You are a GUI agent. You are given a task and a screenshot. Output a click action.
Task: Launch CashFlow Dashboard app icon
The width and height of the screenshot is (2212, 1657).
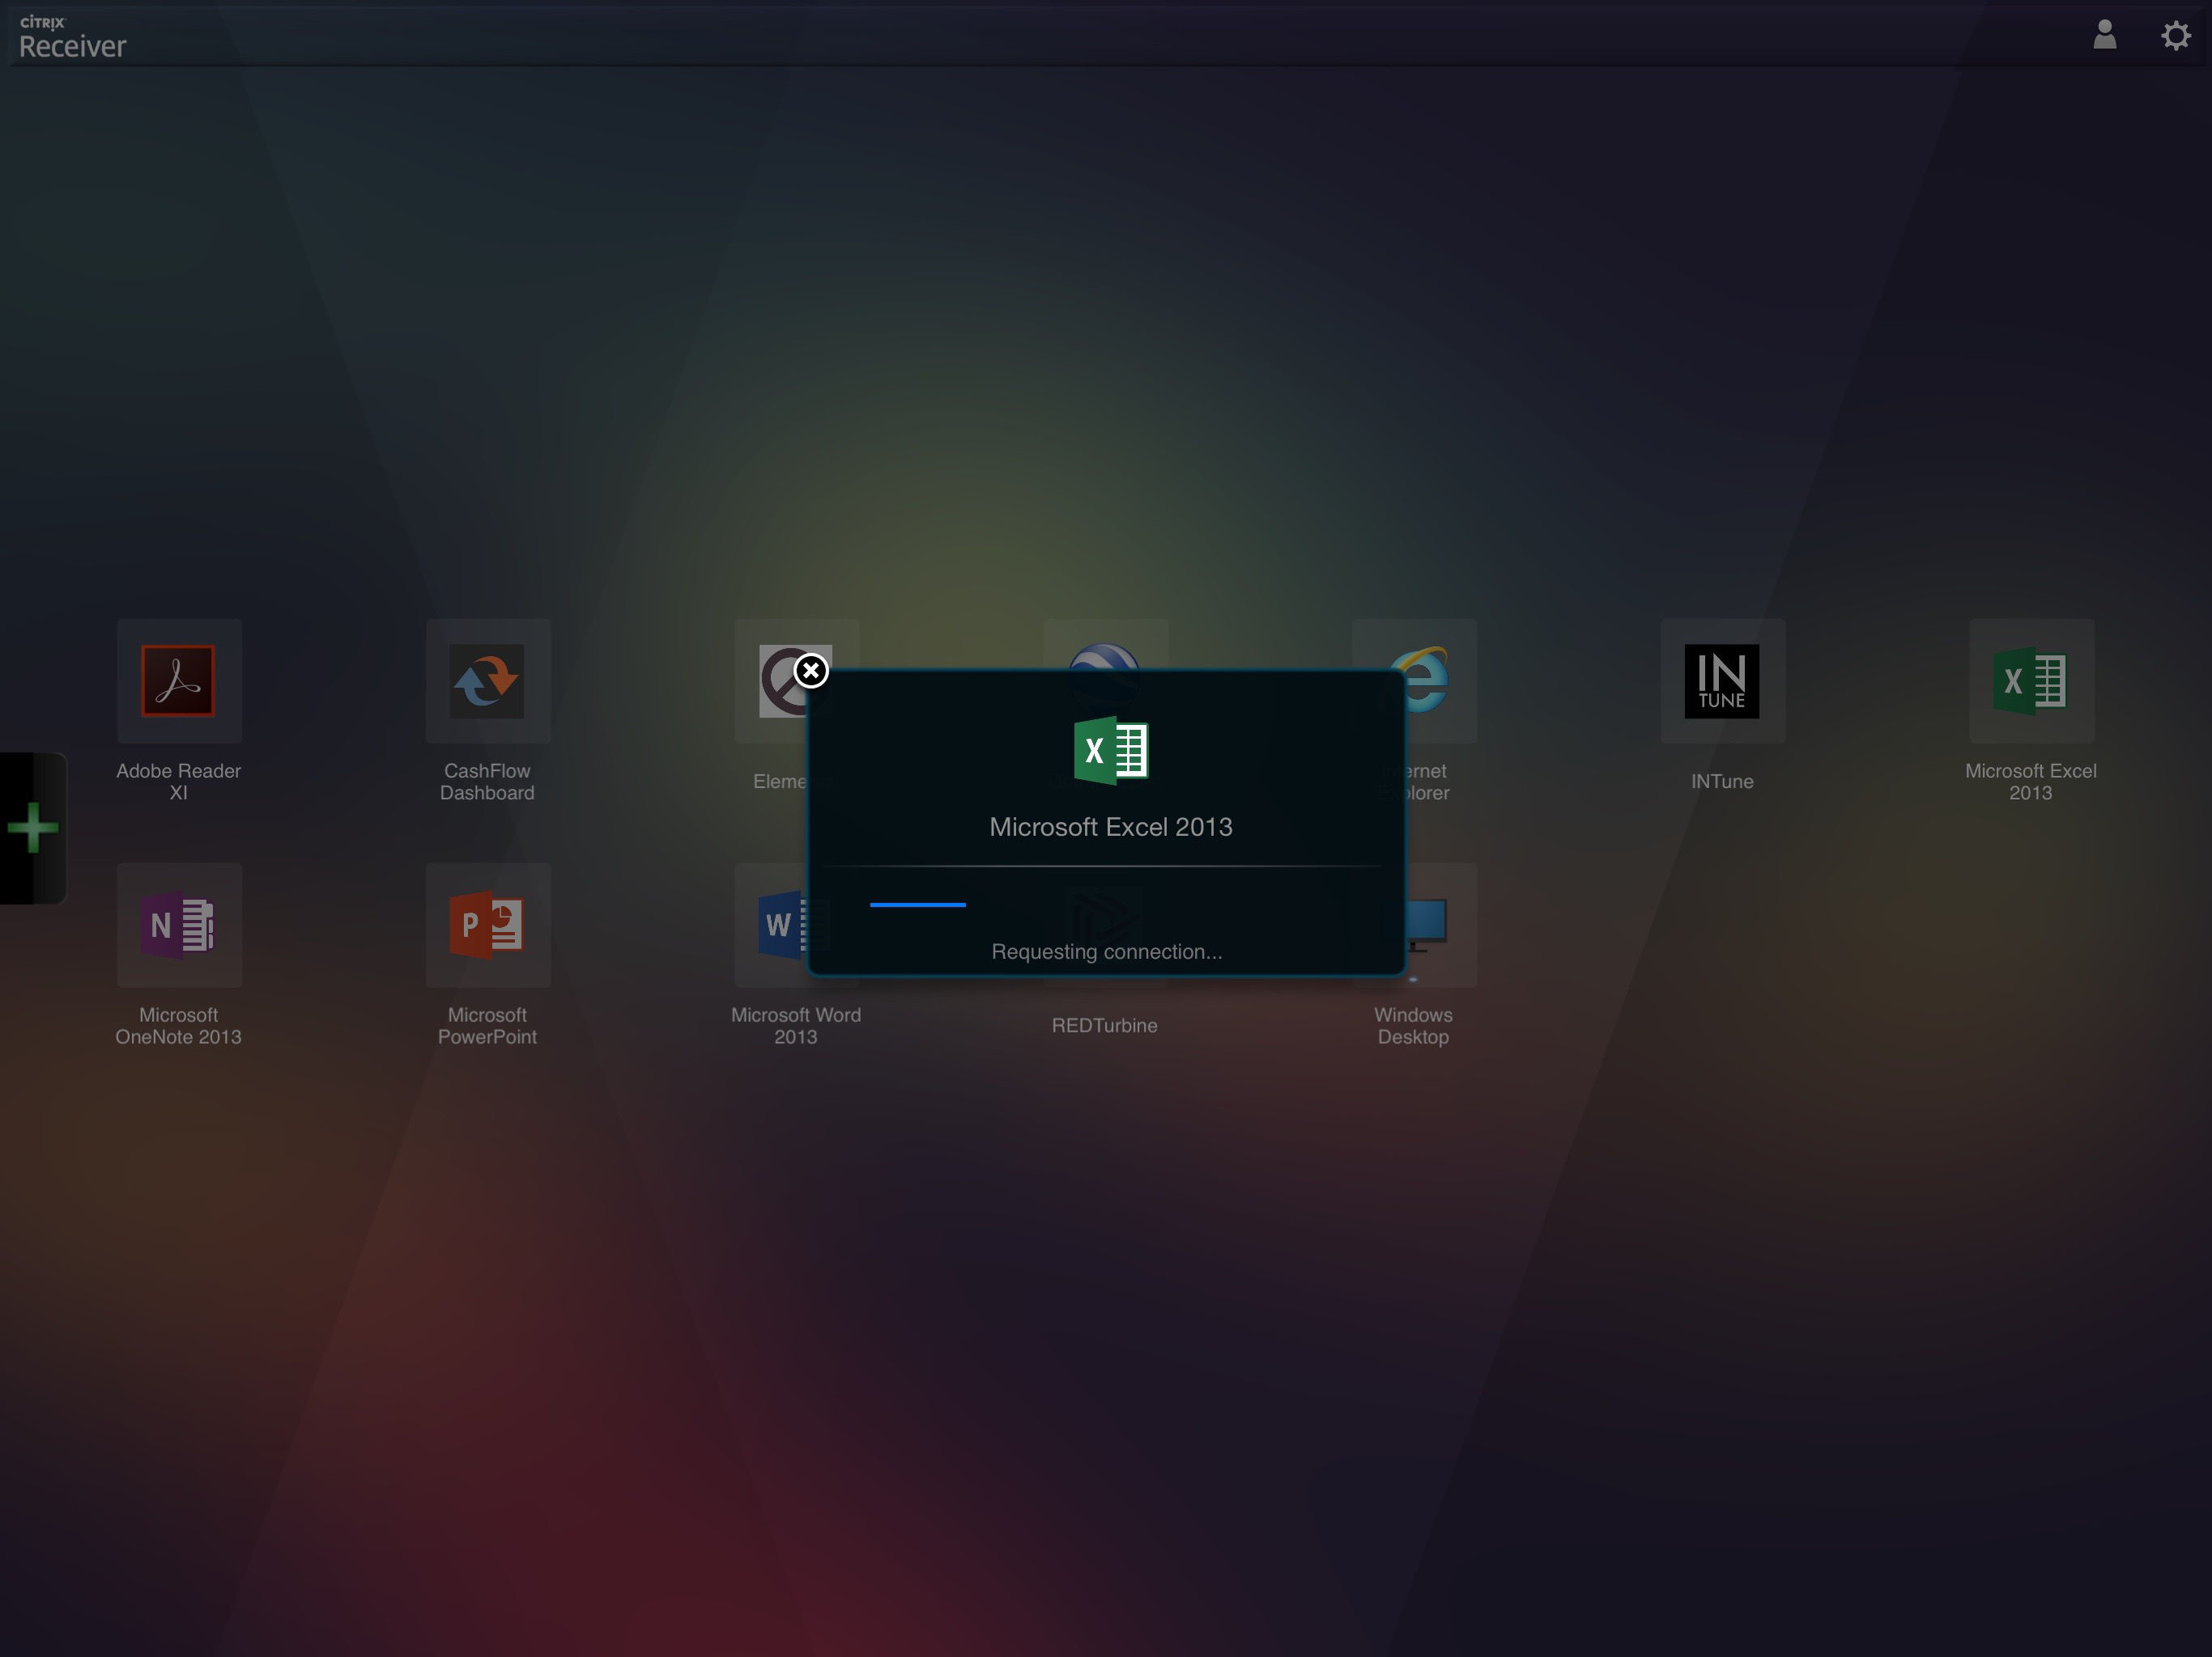tap(487, 680)
